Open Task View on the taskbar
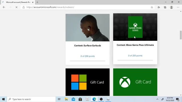 point(59,99)
